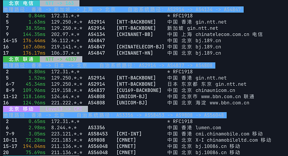Click the 109.96ms latency value
The height and width of the screenshot is (156, 288).
(34, 91)
